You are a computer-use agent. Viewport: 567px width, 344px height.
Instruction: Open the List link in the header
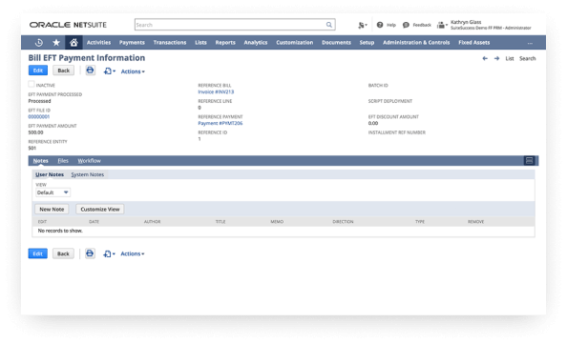pyautogui.click(x=510, y=58)
